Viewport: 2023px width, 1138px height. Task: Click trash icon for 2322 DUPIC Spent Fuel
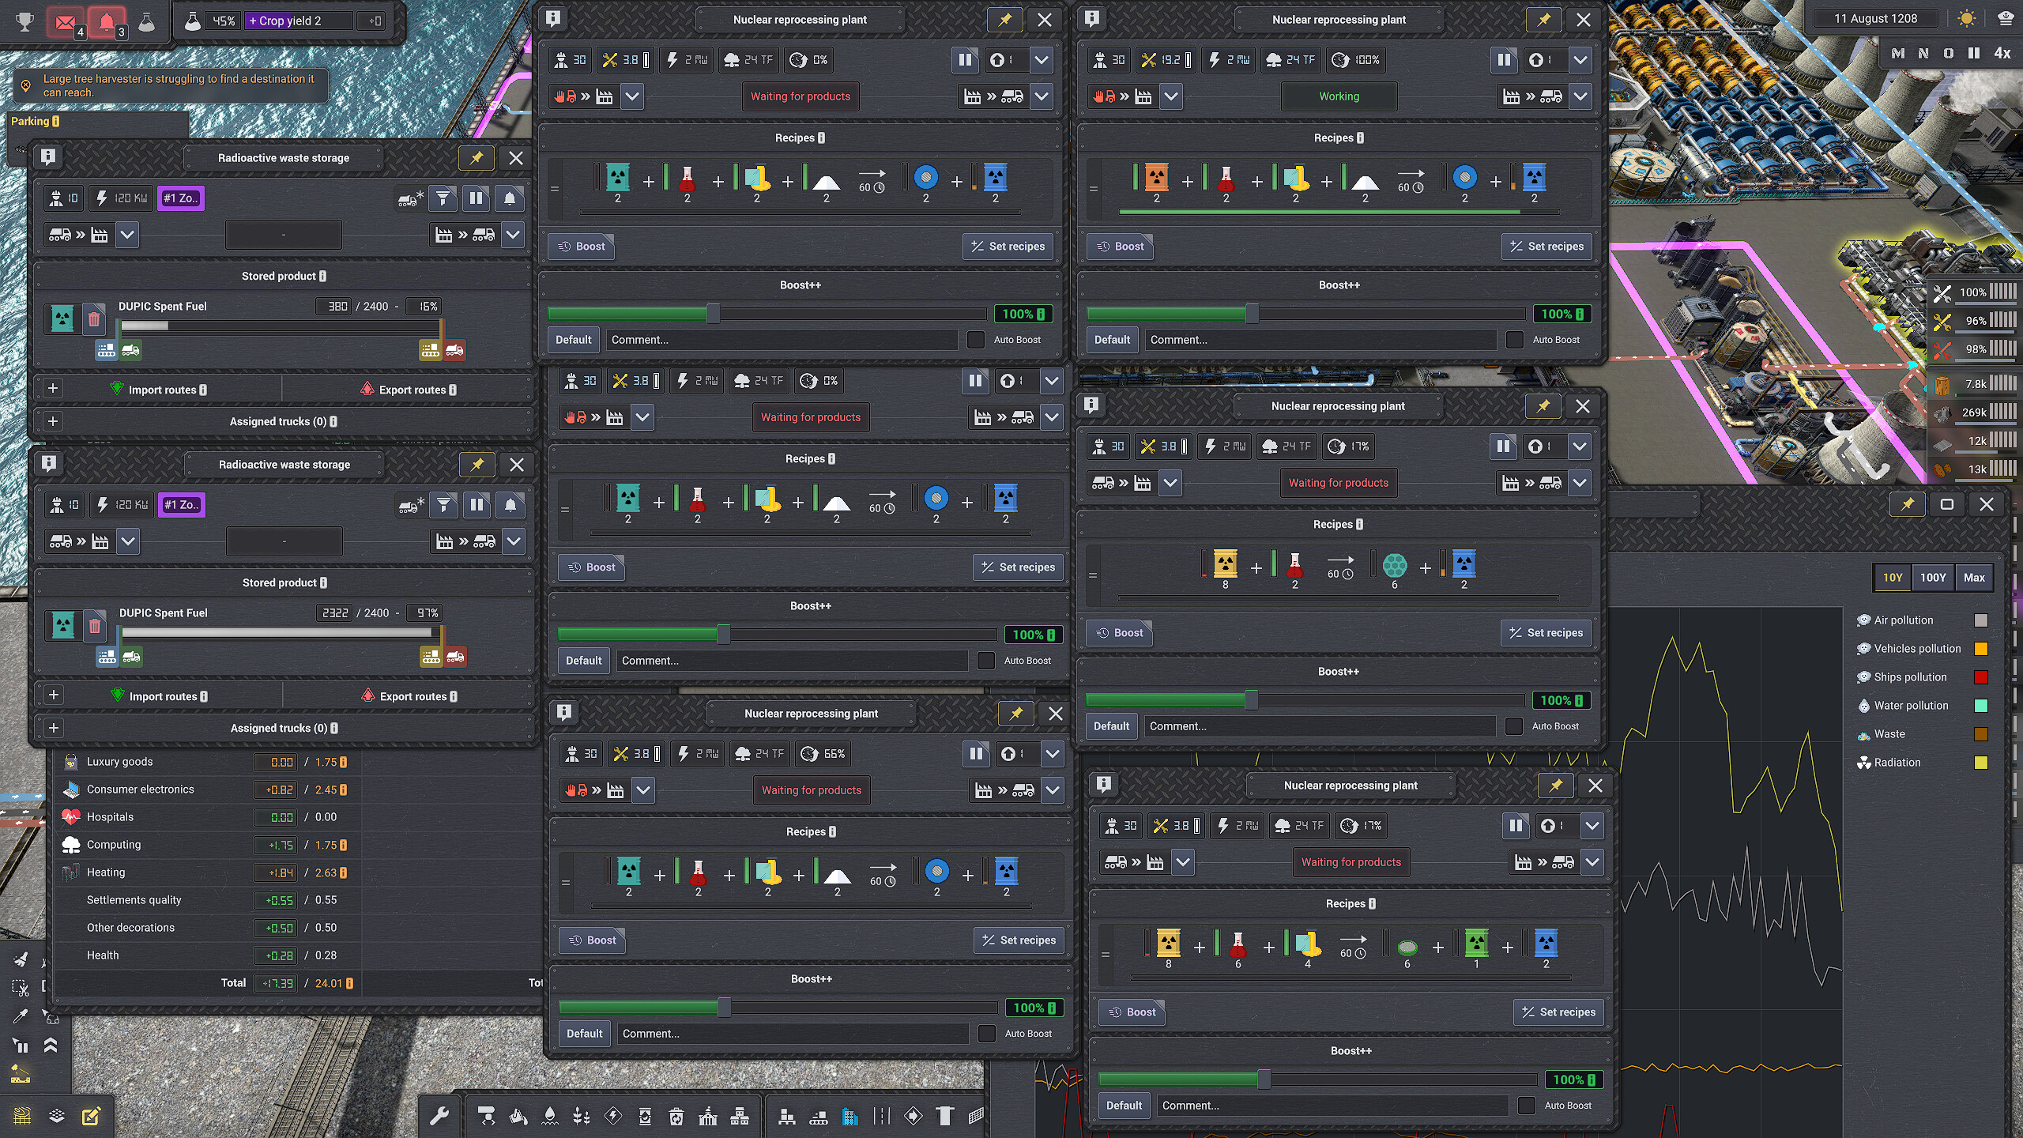[94, 626]
